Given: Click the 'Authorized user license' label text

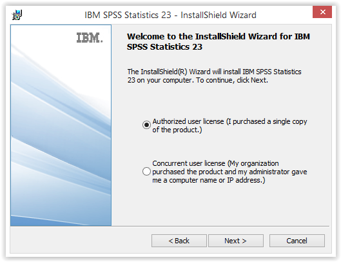Looking at the screenshot, I should 229,125.
